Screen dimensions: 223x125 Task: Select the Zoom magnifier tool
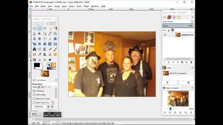pyautogui.click(x=55, y=33)
